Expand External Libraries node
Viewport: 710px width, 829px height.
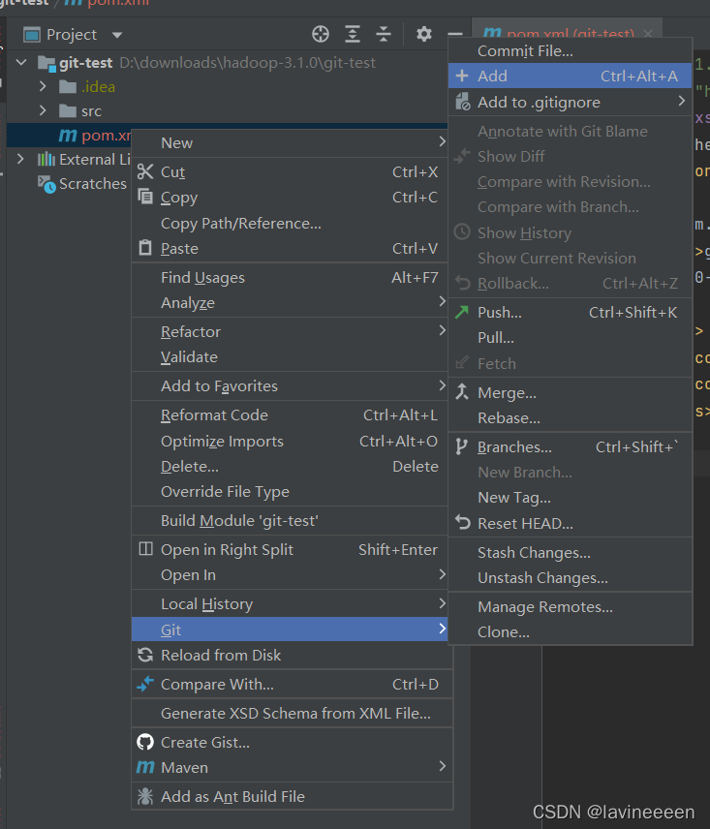(x=20, y=159)
